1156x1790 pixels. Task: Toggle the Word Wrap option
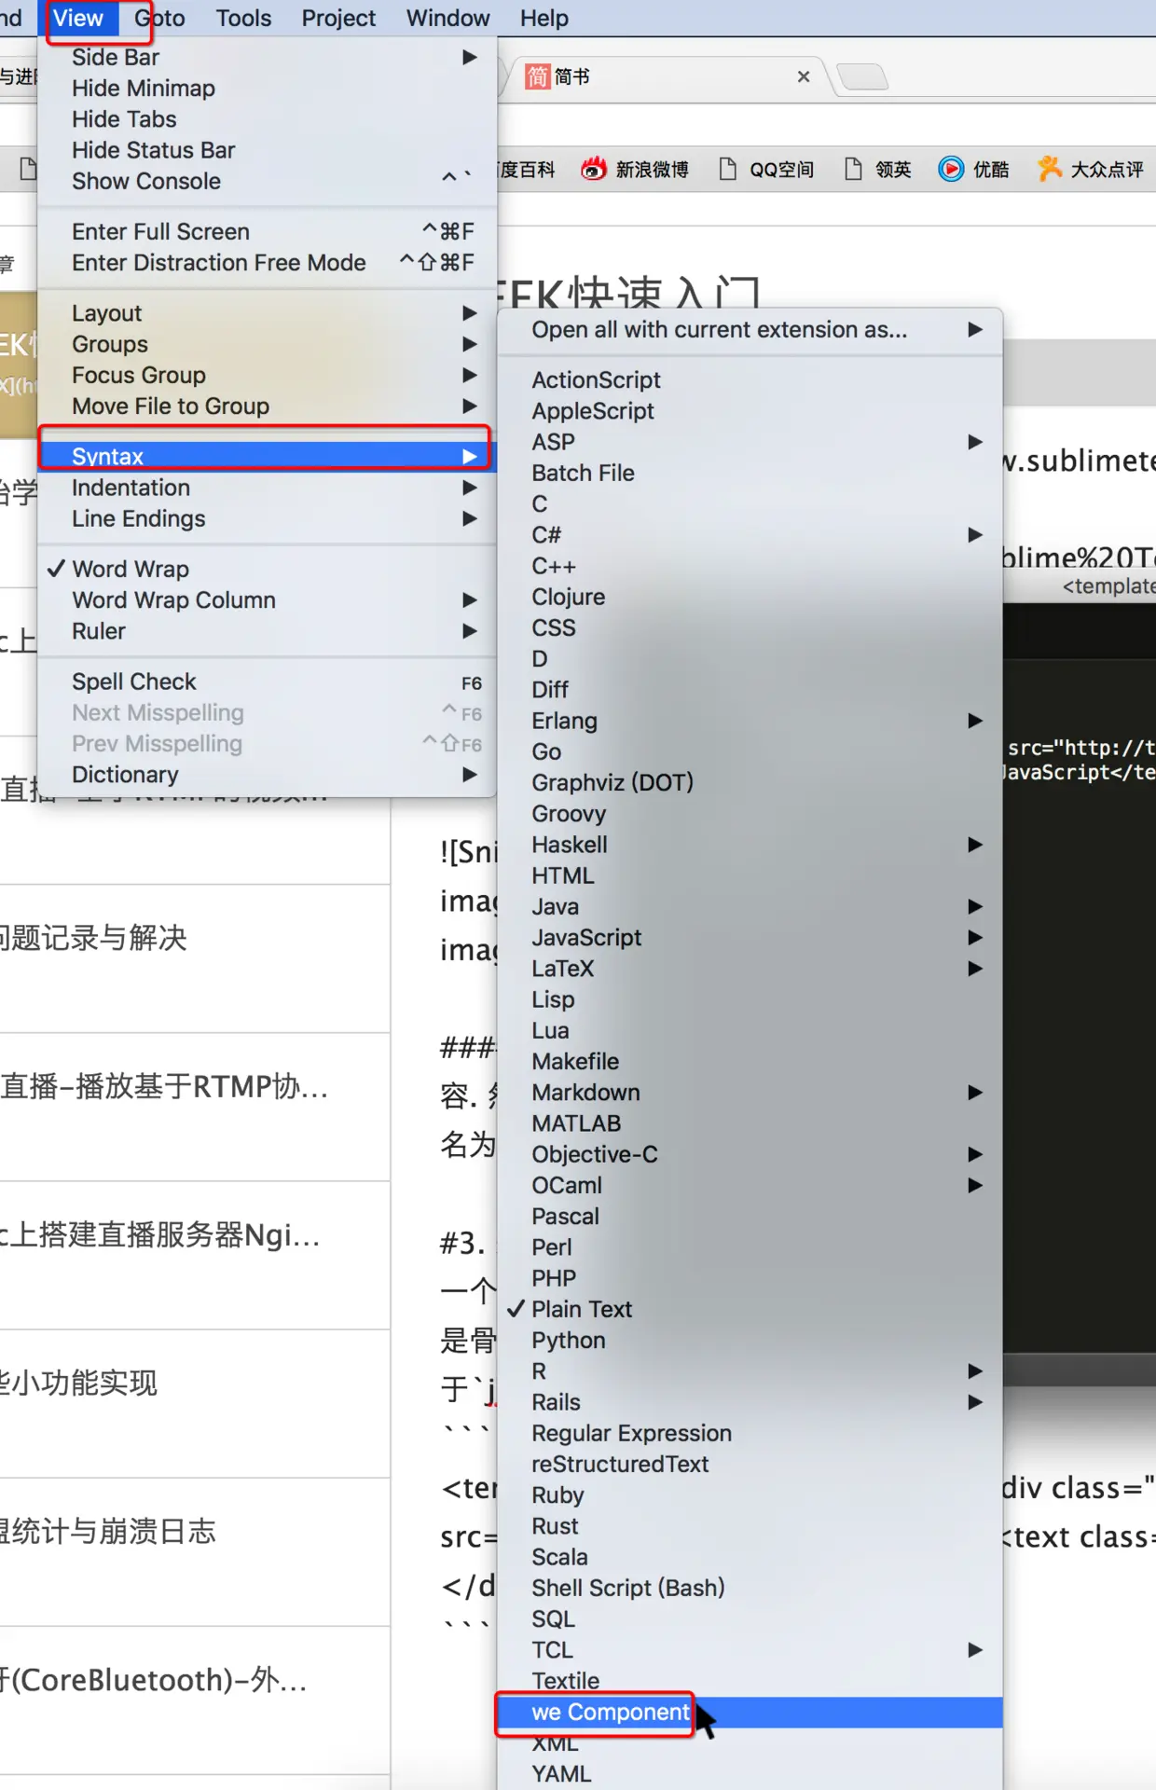267,569
